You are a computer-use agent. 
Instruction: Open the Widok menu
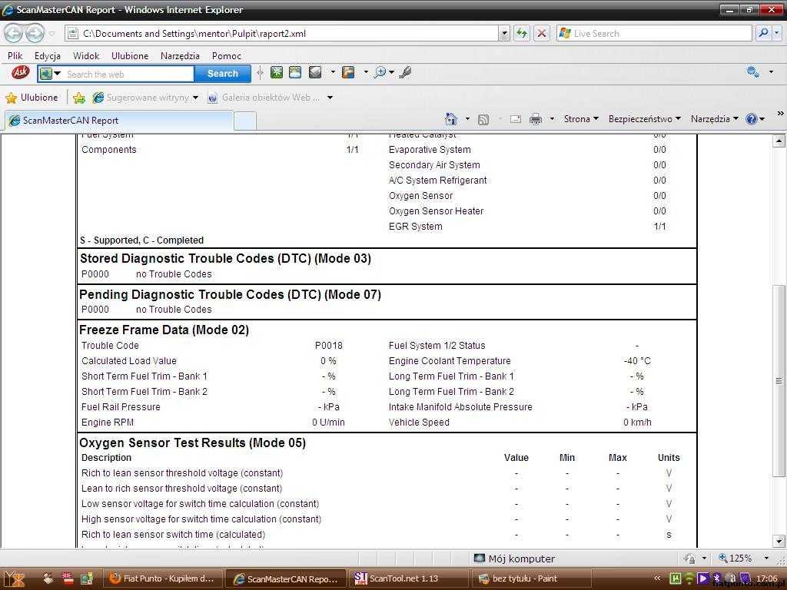[x=86, y=55]
